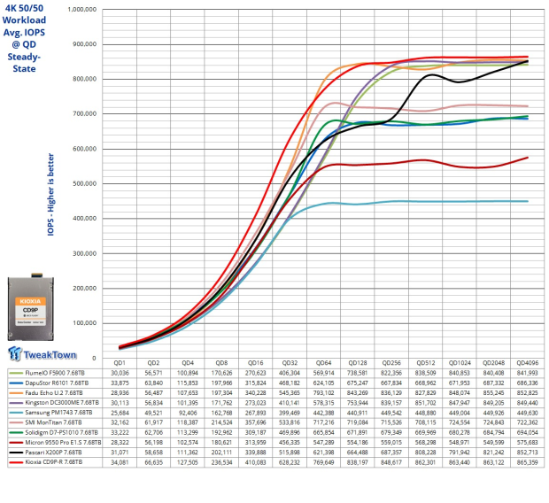This screenshot has width=549, height=503.
Task: Click the 100,000 y-axis label
Action: (x=84, y=323)
